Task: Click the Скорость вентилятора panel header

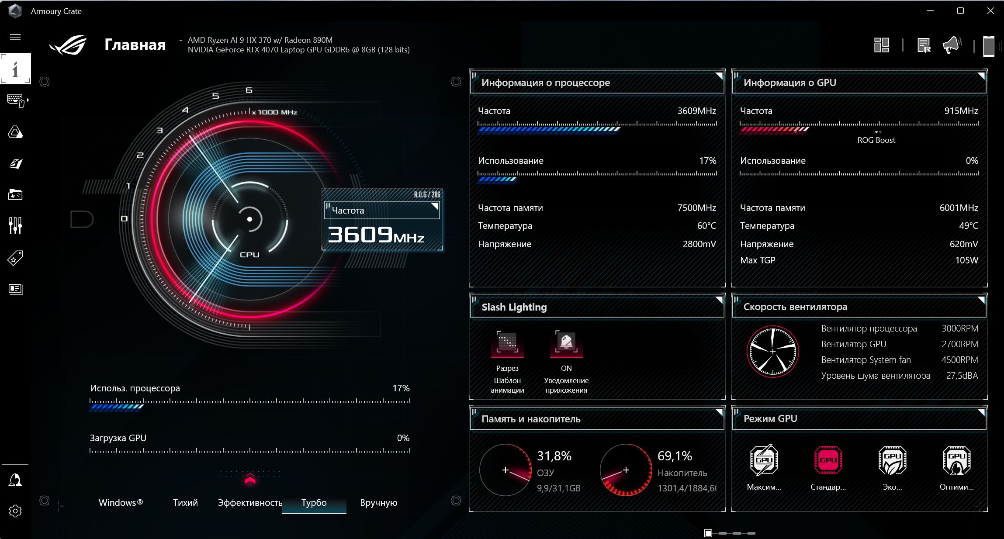Action: pyautogui.click(x=859, y=307)
